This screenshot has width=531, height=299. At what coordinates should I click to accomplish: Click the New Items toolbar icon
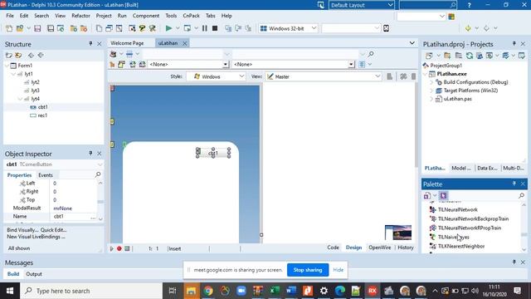point(9,28)
